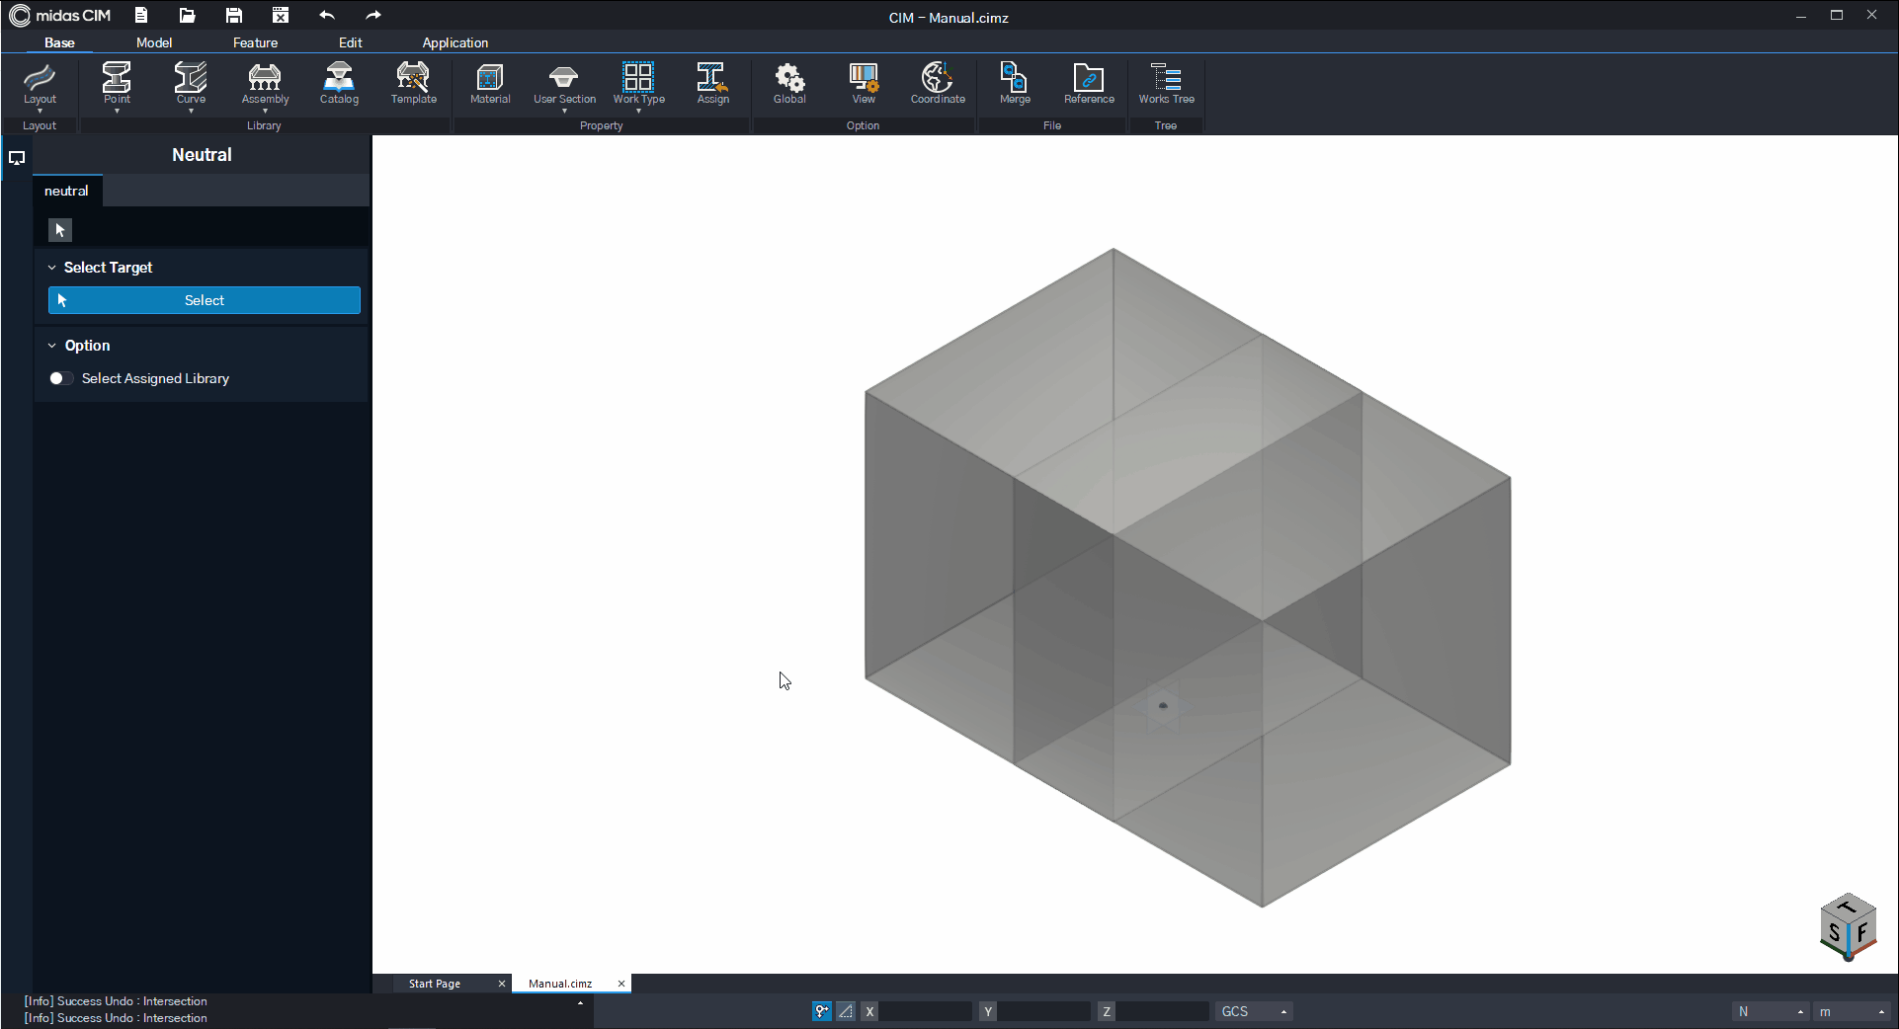This screenshot has width=1899, height=1029.
Task: Open the User Section property tool
Action: 564,83
